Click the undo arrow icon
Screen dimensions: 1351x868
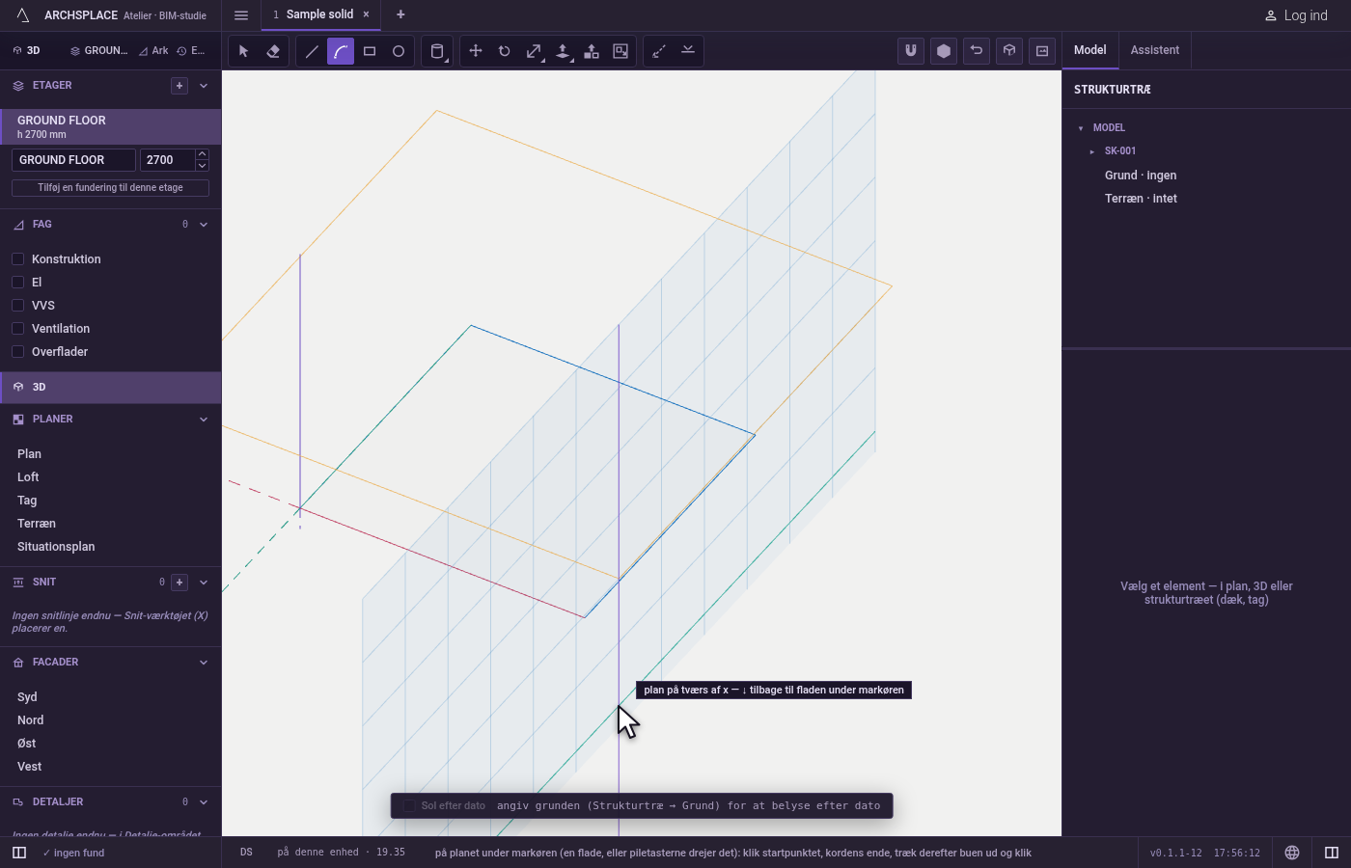pos(977,51)
